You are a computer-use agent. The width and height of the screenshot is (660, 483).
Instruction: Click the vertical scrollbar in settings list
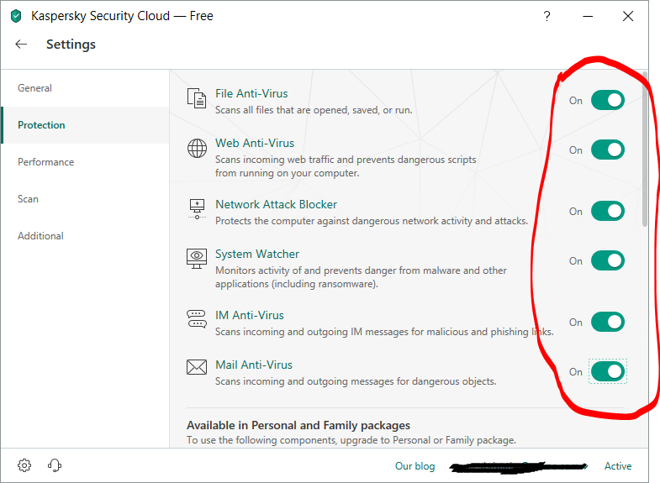(x=645, y=151)
